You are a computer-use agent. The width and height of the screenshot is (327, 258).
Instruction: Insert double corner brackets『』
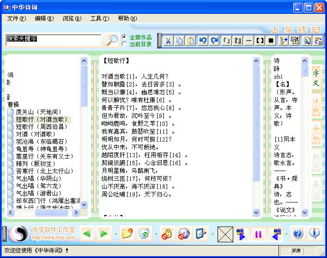(x=237, y=41)
